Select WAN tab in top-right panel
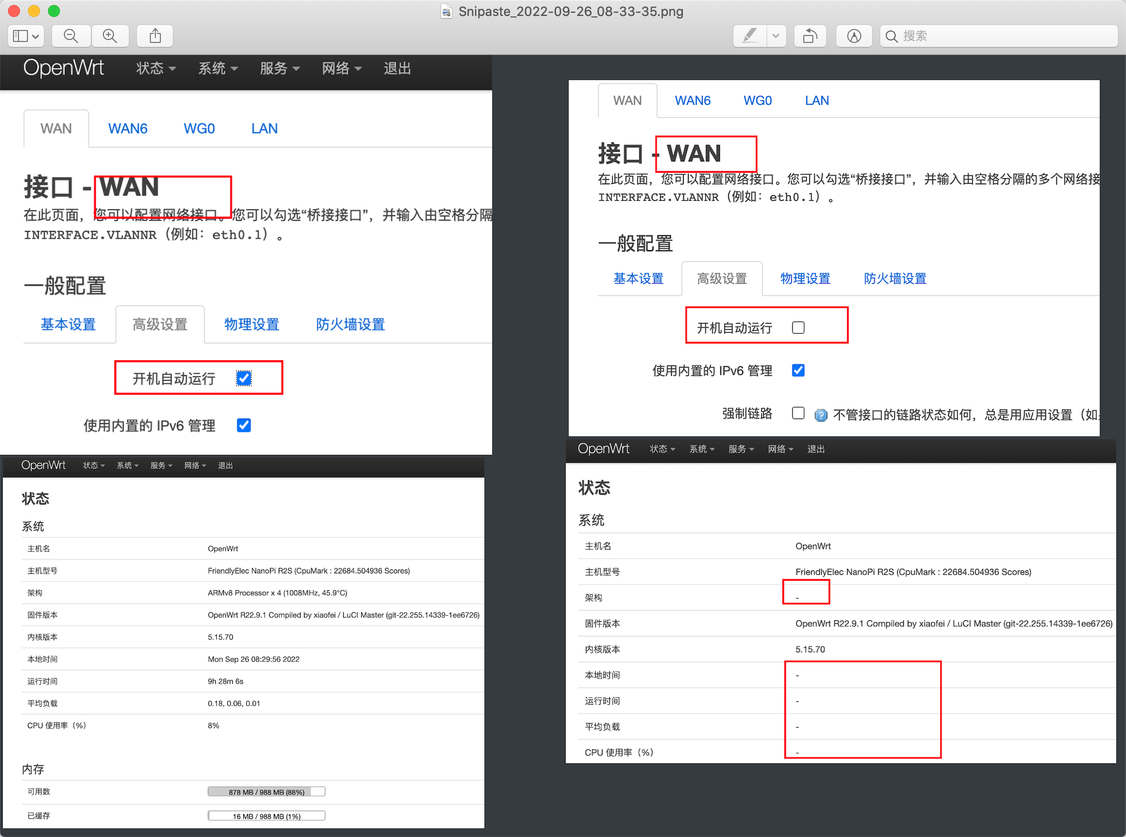This screenshot has width=1126, height=837. click(627, 100)
